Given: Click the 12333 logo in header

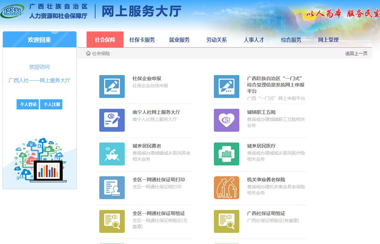Looking at the screenshot, I should tap(12, 11).
